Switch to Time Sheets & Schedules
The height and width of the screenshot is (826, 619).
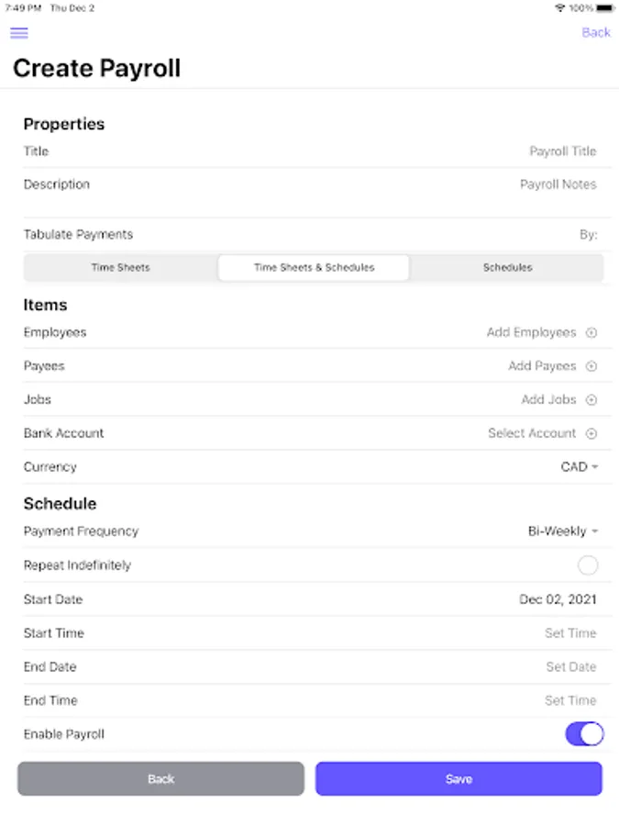(x=313, y=267)
